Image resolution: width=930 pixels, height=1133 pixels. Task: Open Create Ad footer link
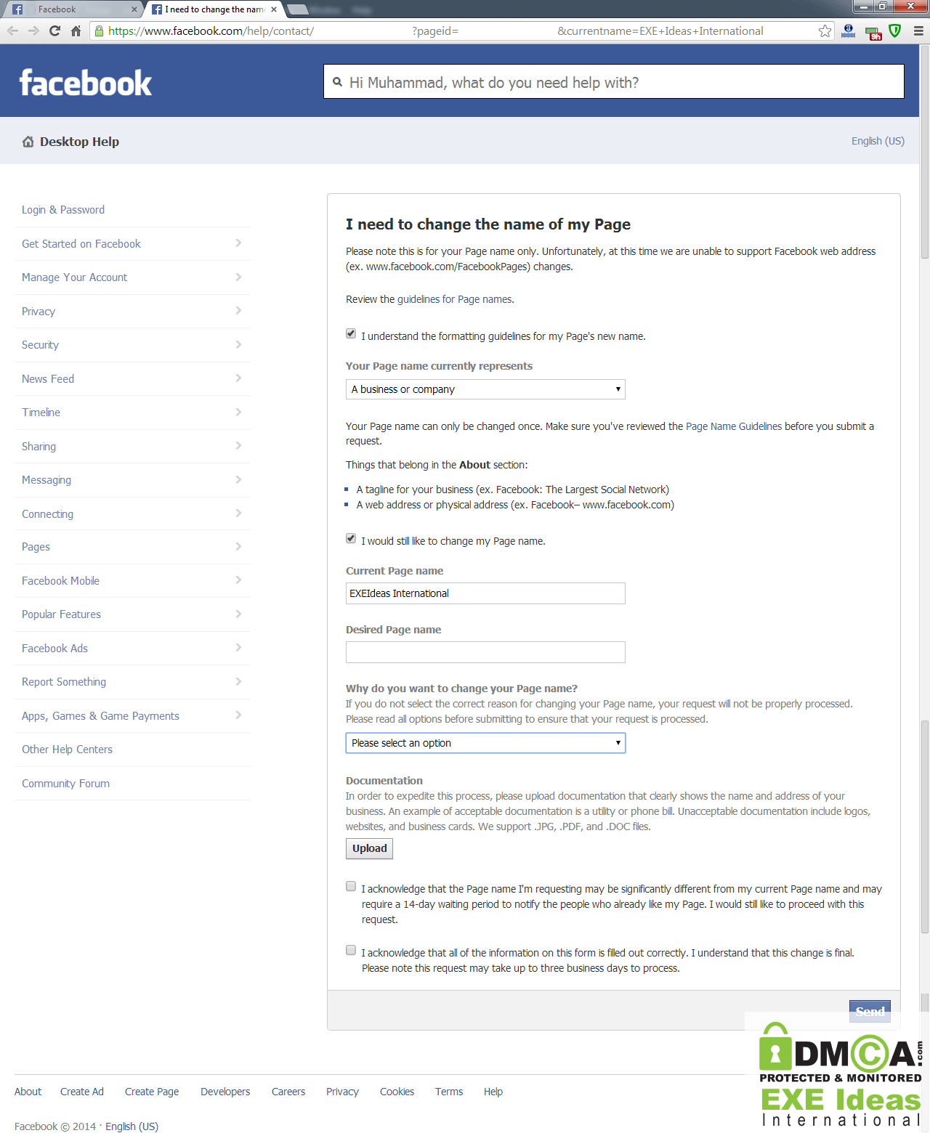click(x=82, y=1092)
